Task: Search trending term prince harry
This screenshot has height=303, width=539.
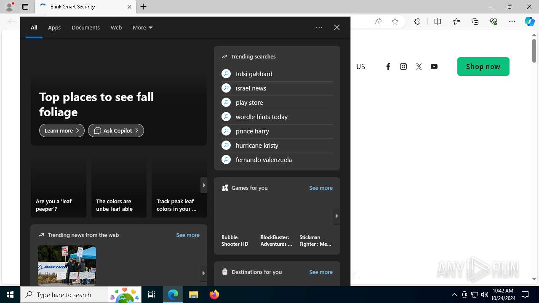Action: coord(277,131)
